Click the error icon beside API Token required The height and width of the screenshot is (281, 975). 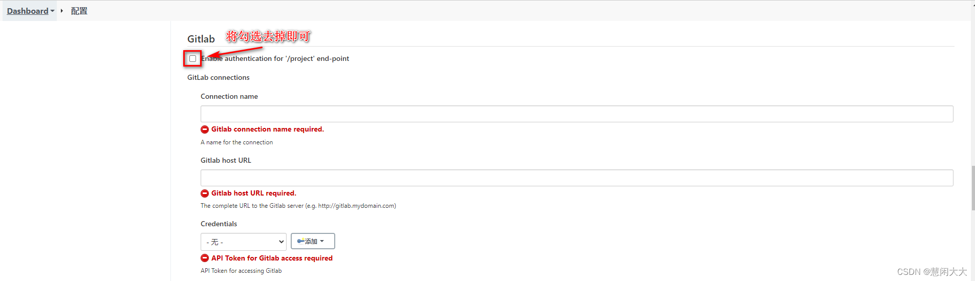pyautogui.click(x=205, y=258)
